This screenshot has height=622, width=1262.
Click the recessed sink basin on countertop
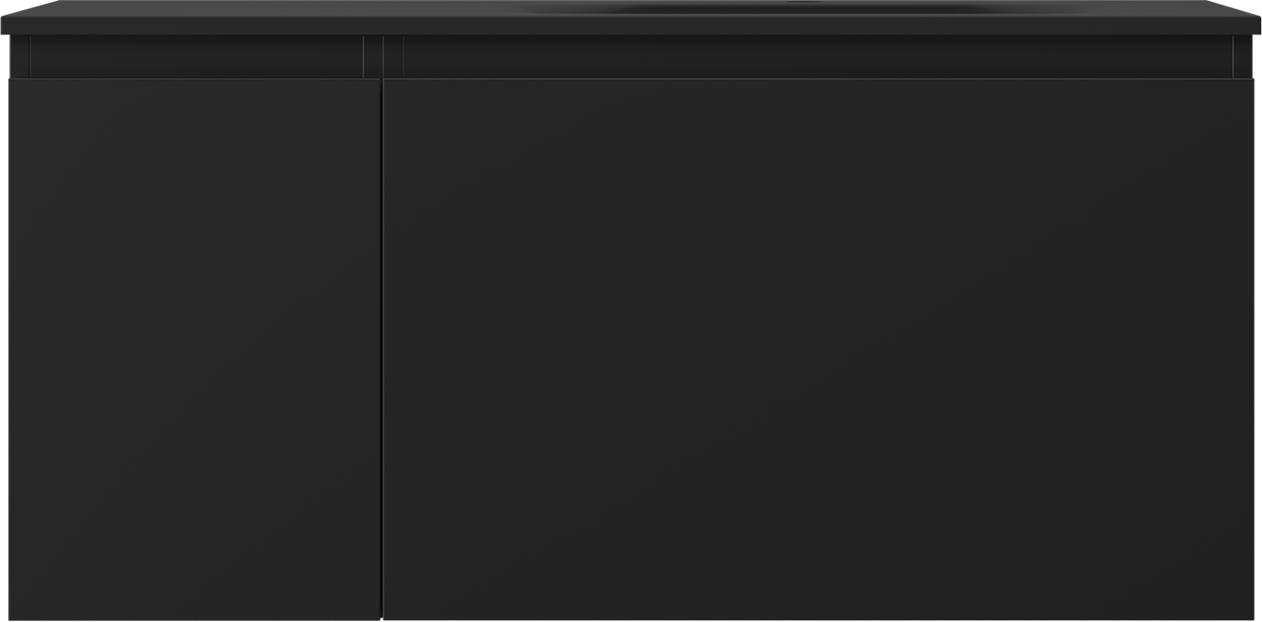[805, 8]
